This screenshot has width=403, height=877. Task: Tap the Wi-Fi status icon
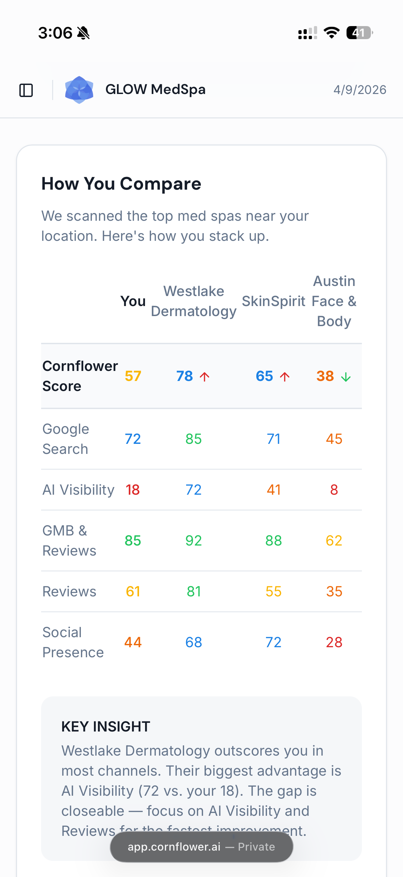point(331,33)
